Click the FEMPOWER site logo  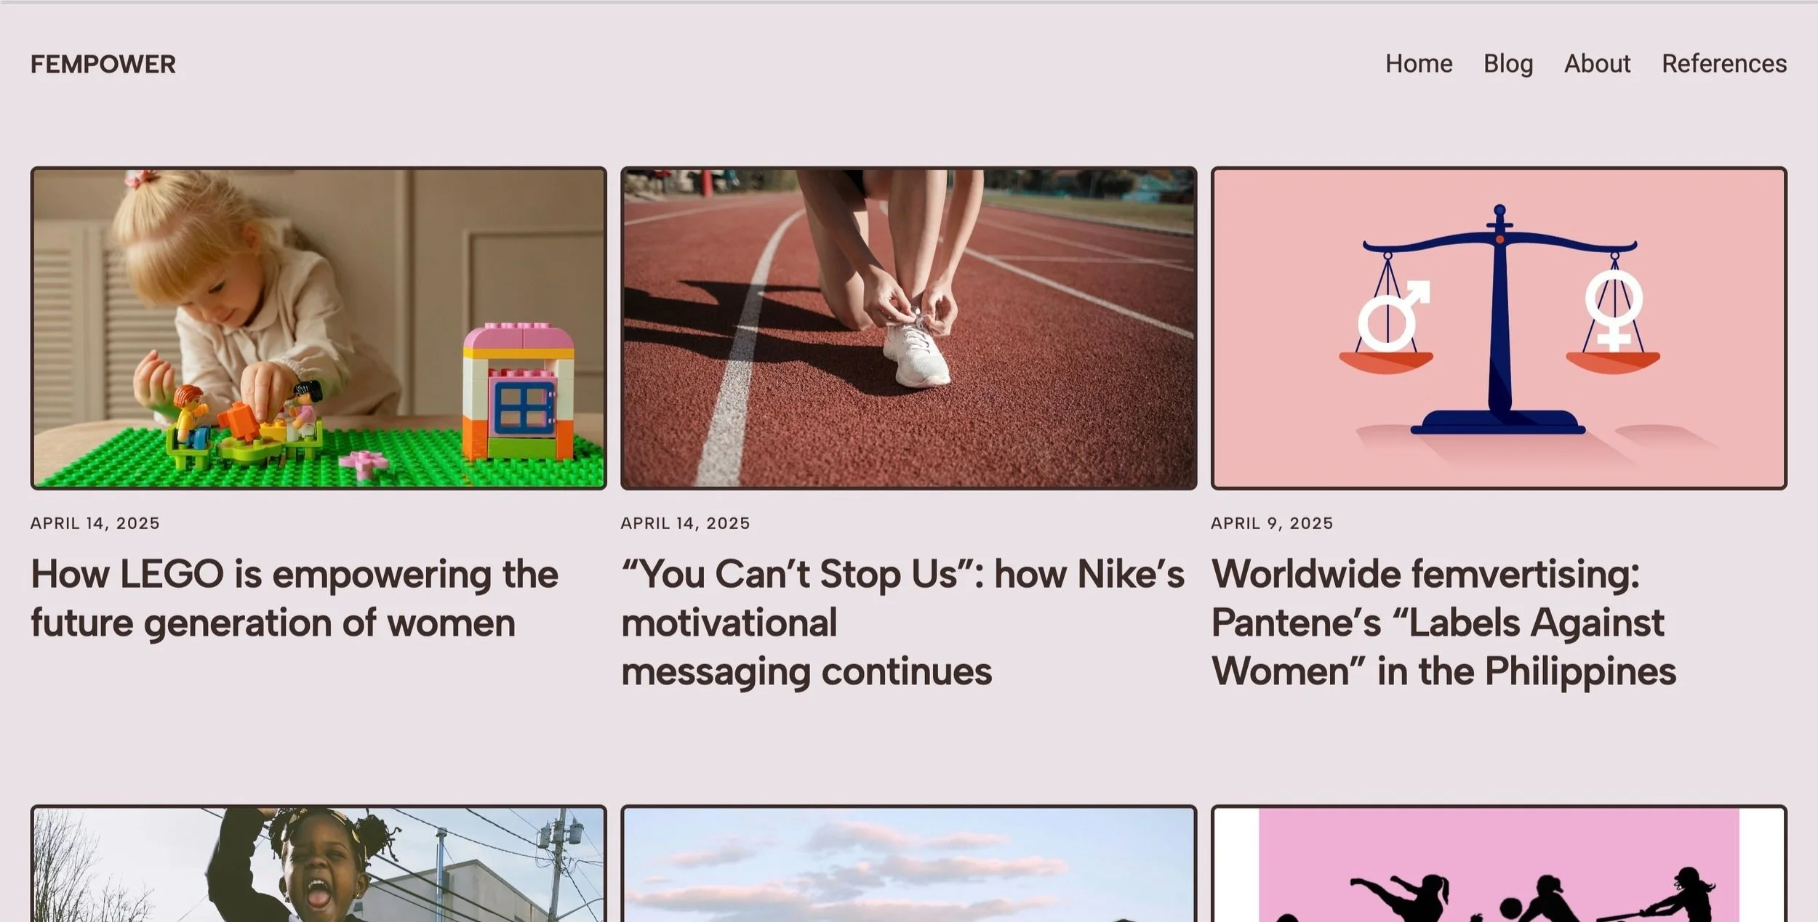[x=103, y=64]
